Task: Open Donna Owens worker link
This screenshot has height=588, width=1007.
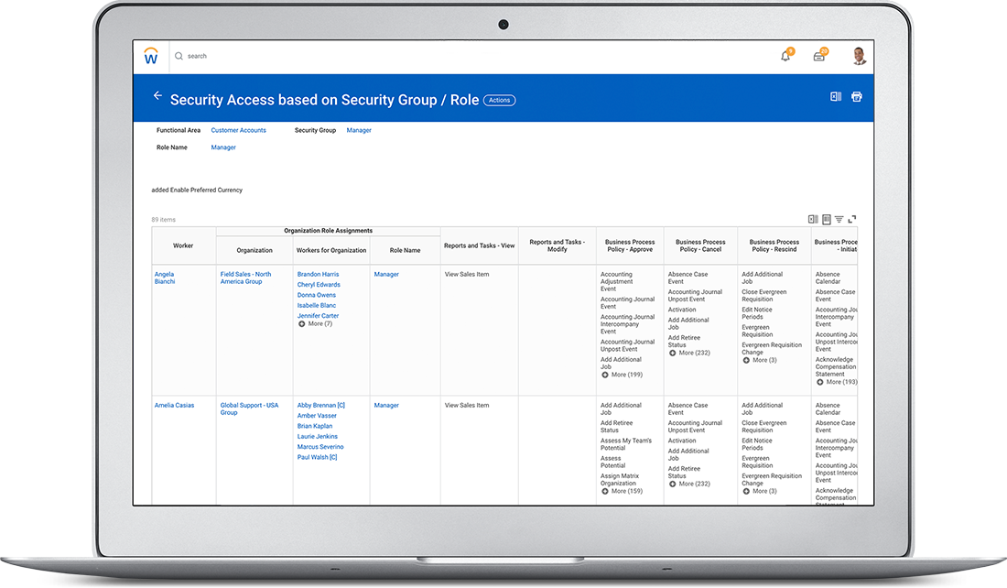Action: pyautogui.click(x=316, y=295)
